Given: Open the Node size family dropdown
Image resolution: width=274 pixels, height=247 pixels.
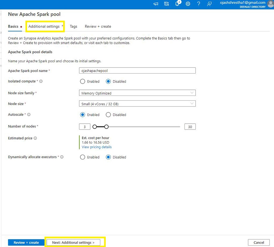Looking at the screenshot, I should point(137,93).
